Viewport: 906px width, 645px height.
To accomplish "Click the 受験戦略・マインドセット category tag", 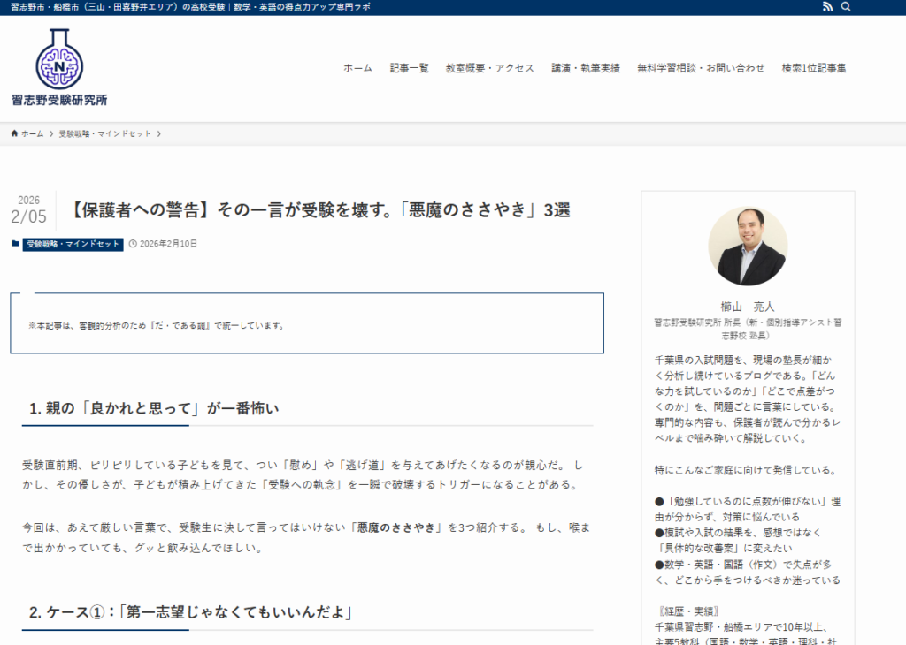I will pos(73,244).
